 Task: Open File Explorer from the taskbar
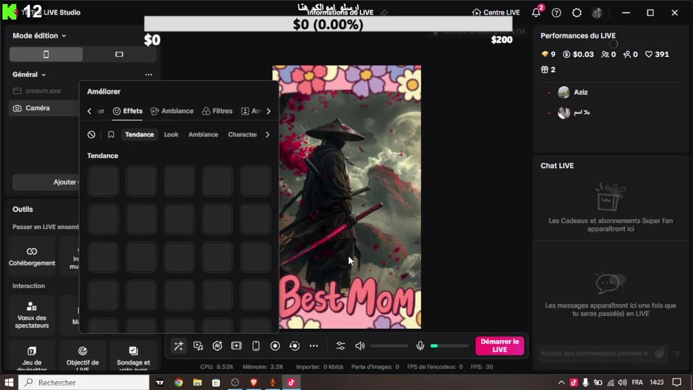click(x=198, y=382)
